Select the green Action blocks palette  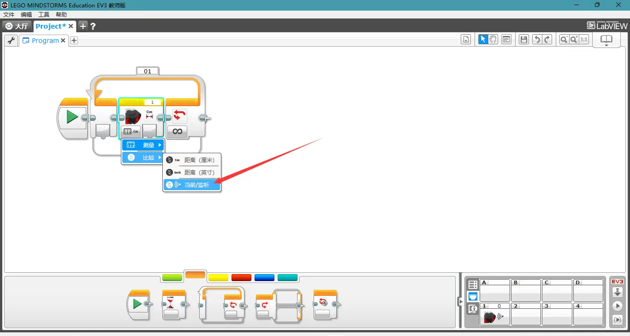pos(172,277)
